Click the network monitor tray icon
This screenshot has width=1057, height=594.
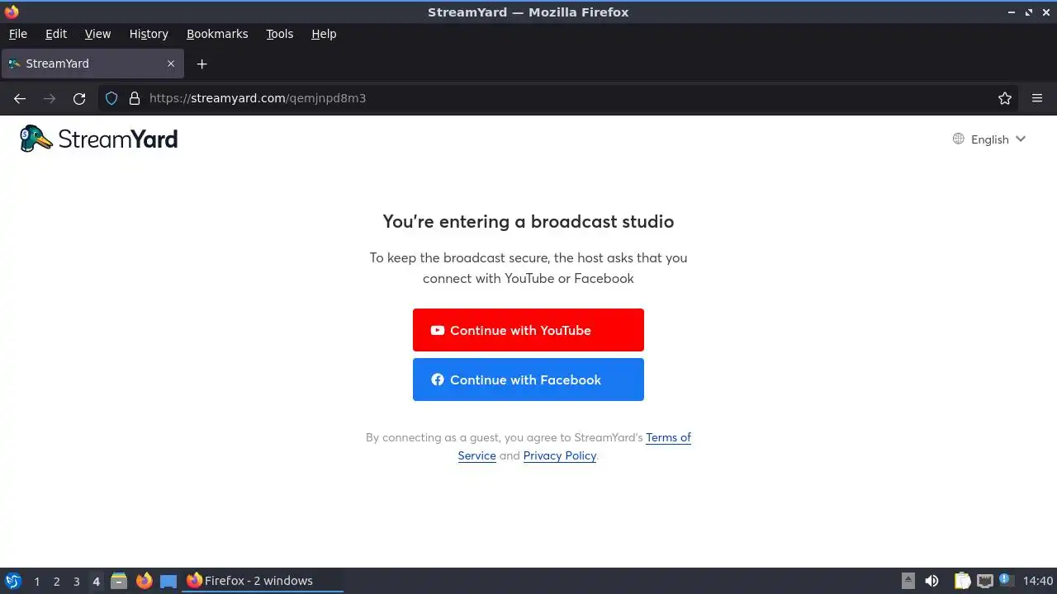[985, 581]
